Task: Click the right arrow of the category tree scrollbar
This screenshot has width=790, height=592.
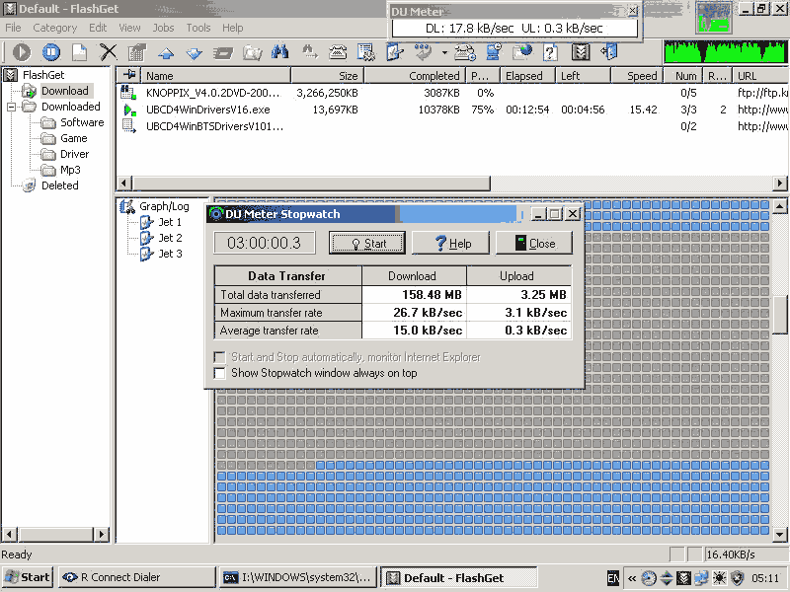Action: (x=103, y=534)
